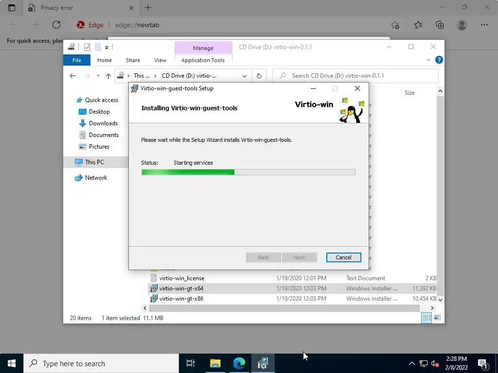498x373 pixels.
Task: Click the Properties quick access icon
Action: click(87, 47)
